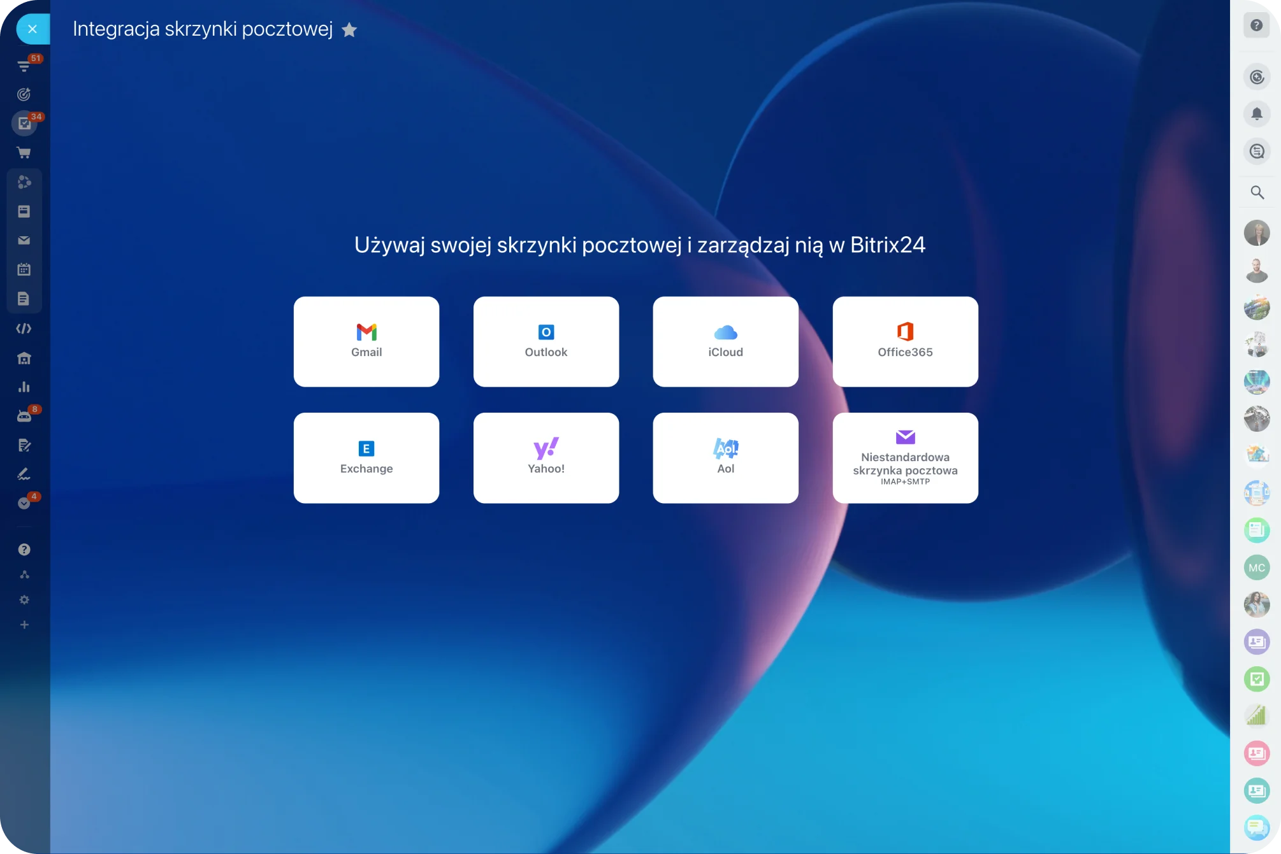Select the Niestandardowa skrzynka pocztowa IMAP+SMTP option
Screen dimensions: 1281x854
905,458
